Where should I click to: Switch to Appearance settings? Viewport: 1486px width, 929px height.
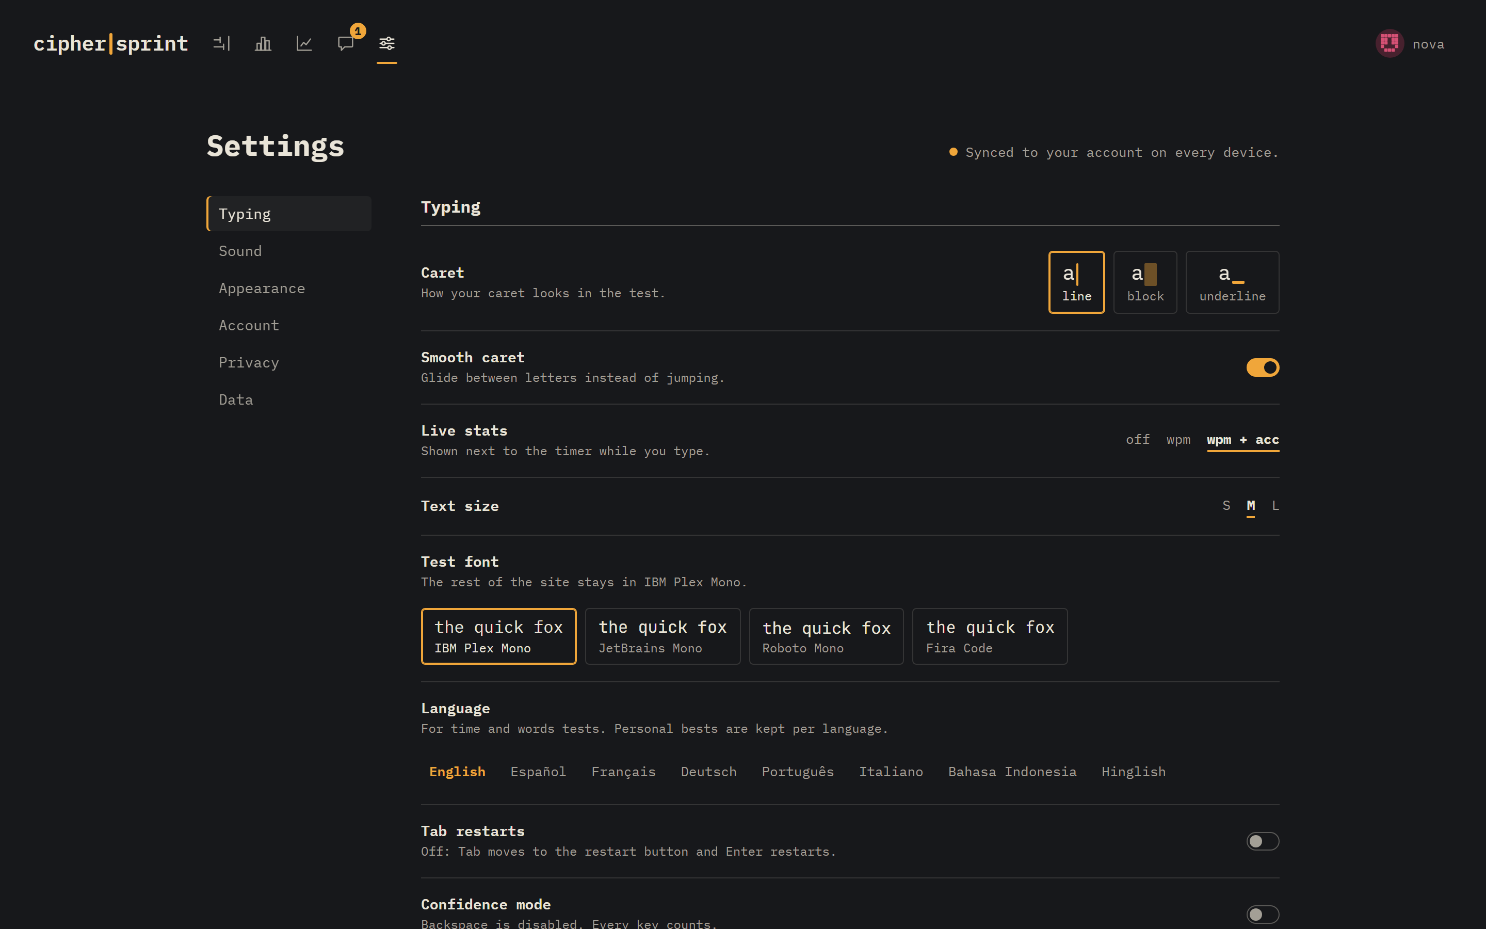click(288, 288)
